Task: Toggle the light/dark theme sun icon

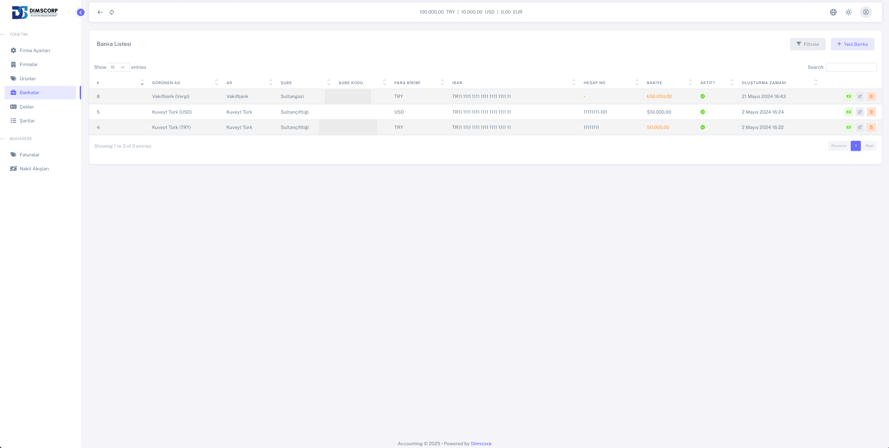Action: coord(848,12)
